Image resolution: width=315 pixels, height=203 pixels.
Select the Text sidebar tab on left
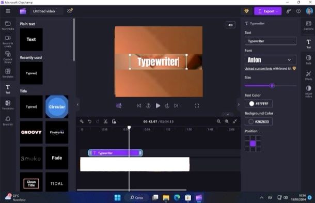[x=8, y=89]
